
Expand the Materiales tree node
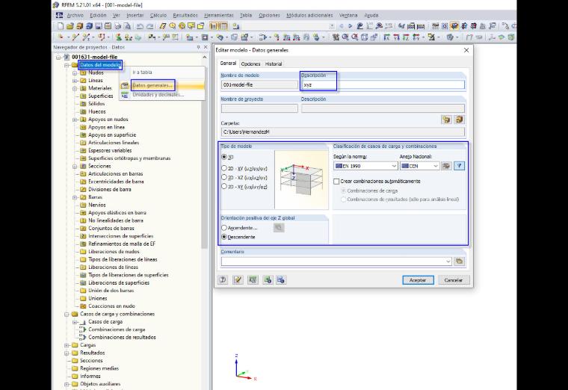coord(75,88)
